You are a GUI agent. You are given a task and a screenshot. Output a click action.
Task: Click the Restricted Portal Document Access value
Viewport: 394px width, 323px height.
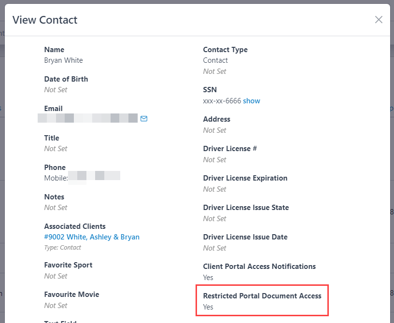(208, 307)
